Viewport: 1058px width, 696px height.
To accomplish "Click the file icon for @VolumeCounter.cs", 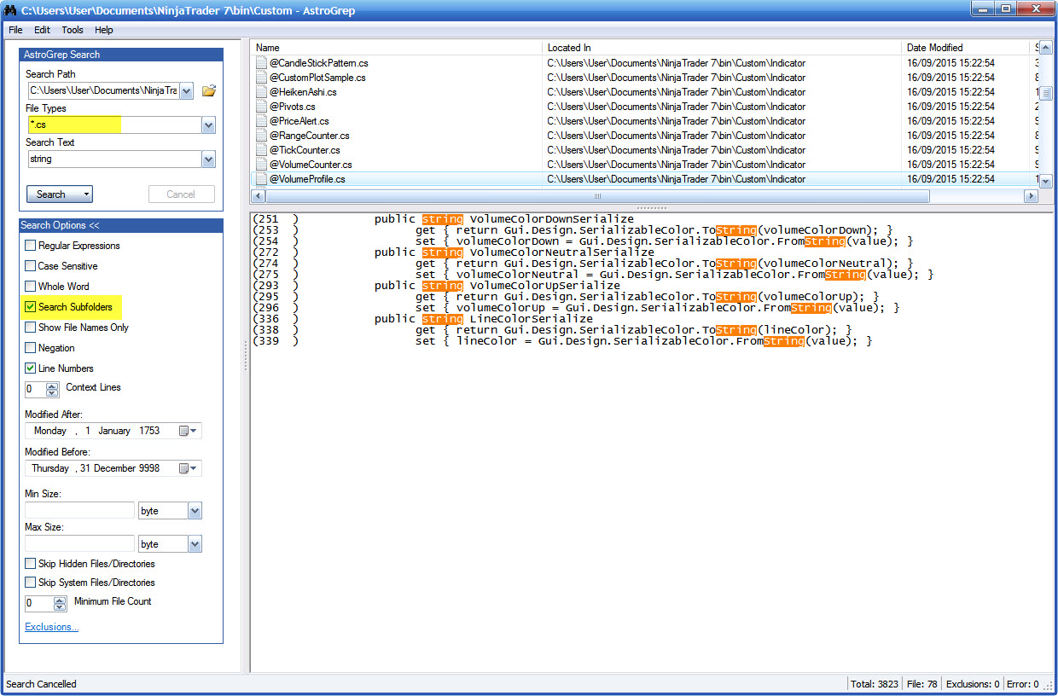I will pos(261,165).
